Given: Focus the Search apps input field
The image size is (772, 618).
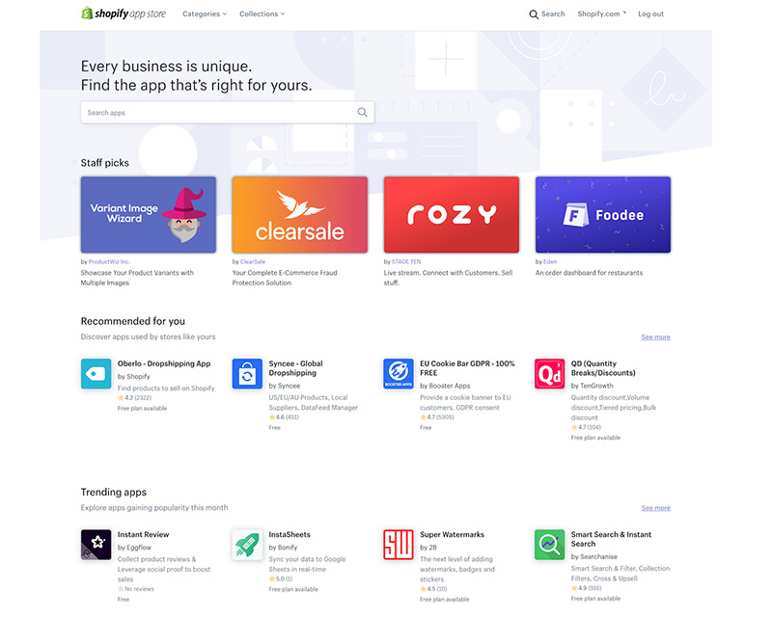Looking at the screenshot, I should point(228,113).
